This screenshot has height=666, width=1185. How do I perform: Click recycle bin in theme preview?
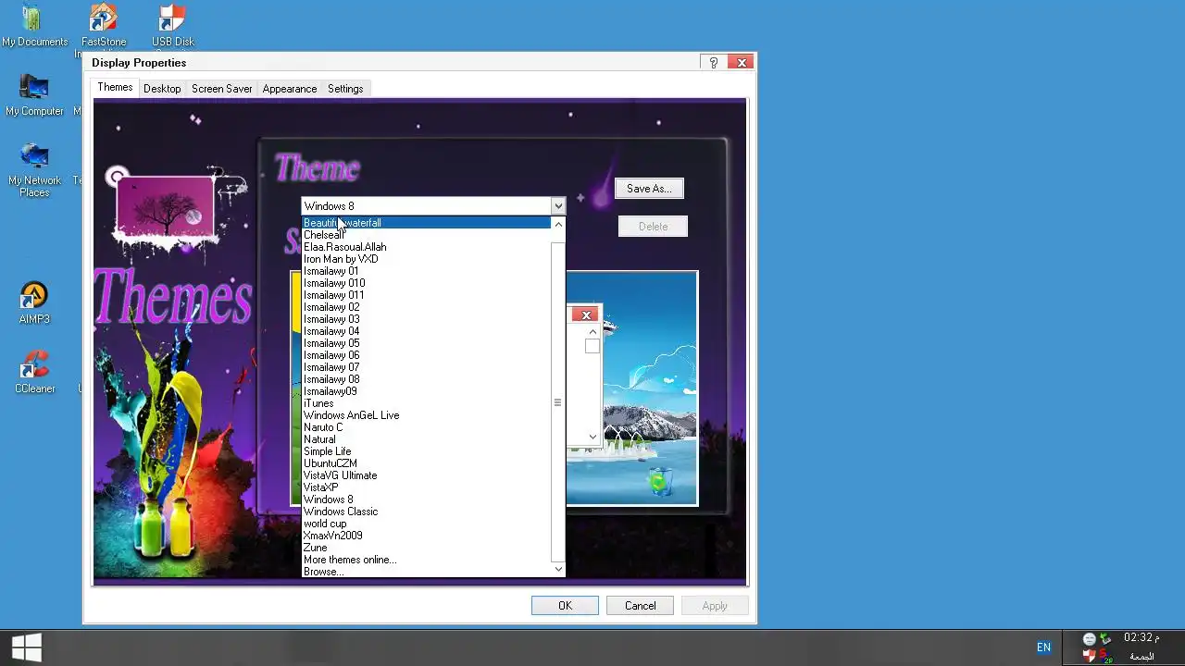(x=659, y=481)
